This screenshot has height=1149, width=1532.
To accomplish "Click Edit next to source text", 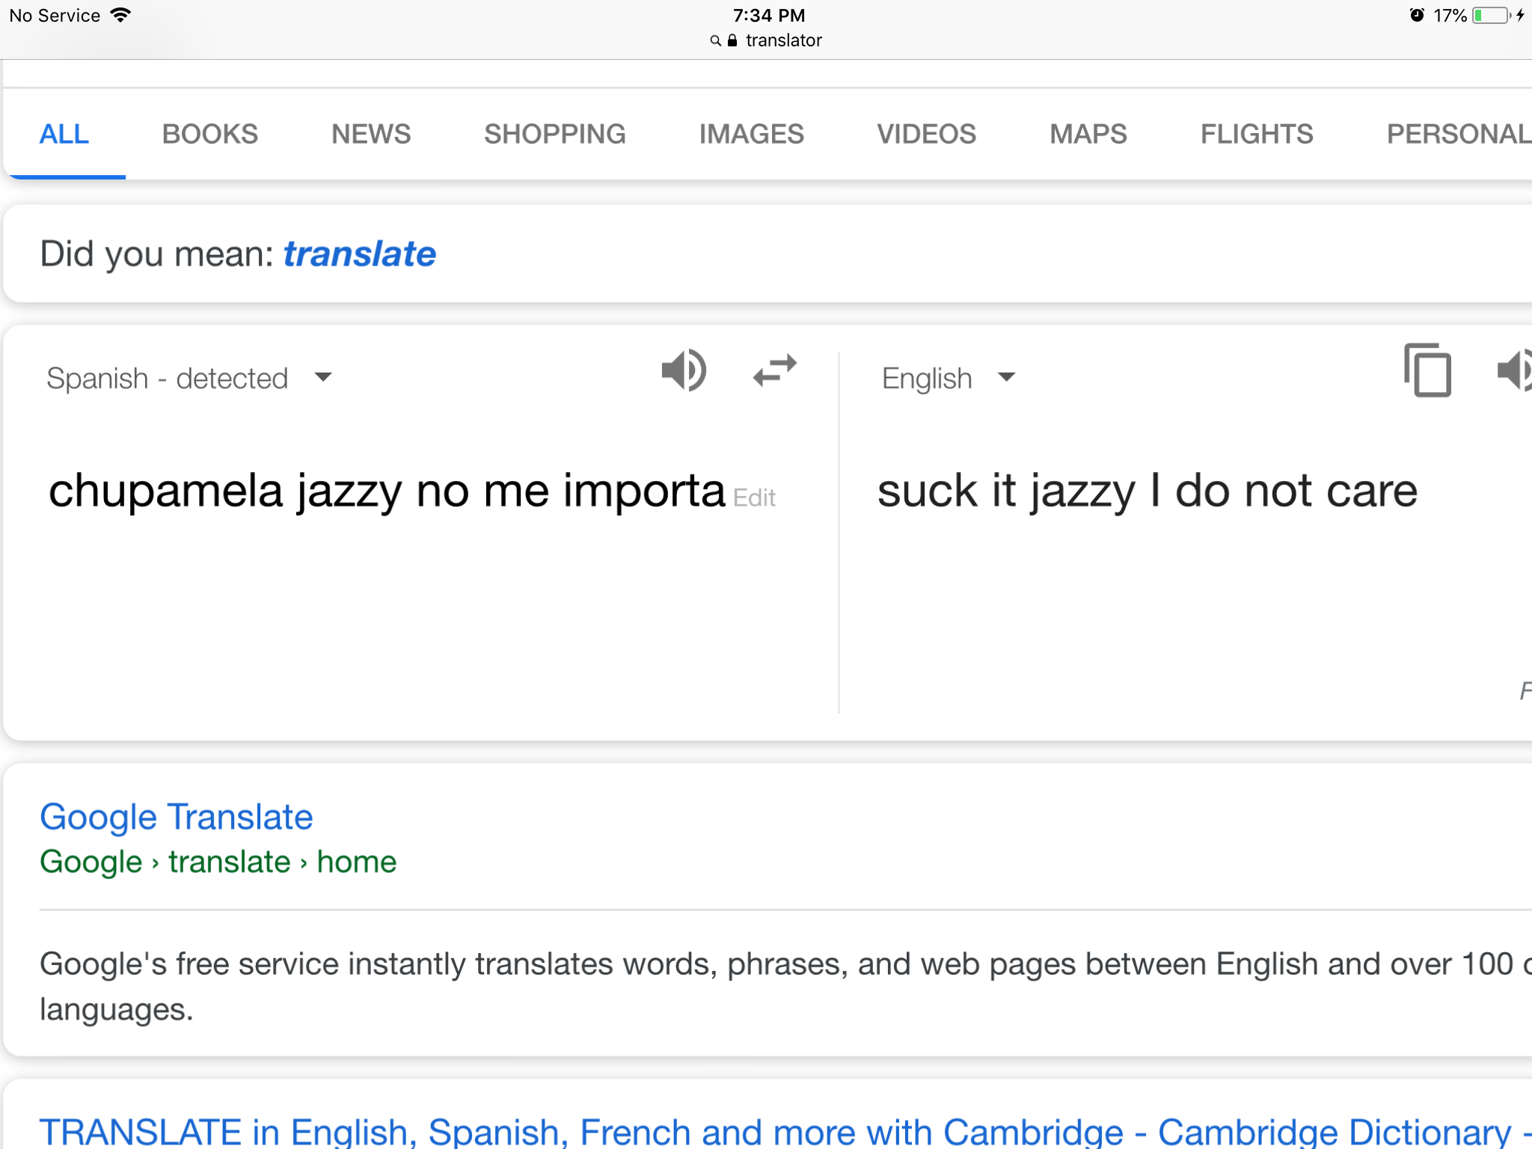I will click(x=754, y=498).
